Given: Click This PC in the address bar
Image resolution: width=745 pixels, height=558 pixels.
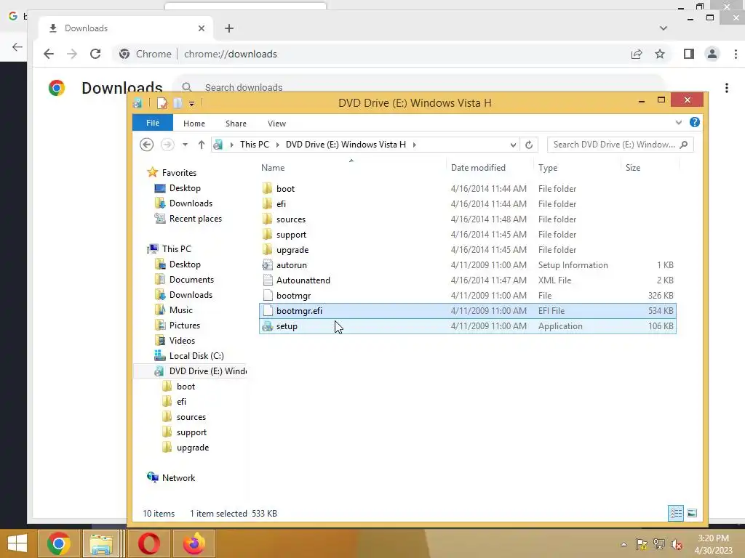Looking at the screenshot, I should 254,145.
